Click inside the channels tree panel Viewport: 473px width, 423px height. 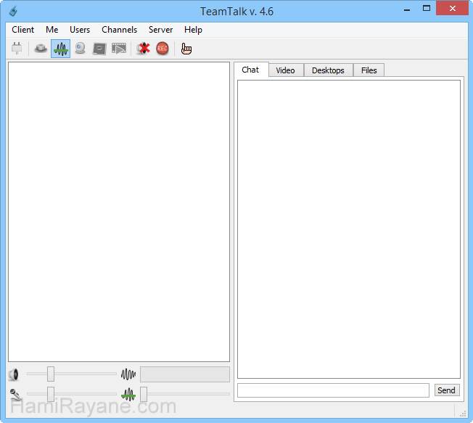click(119, 212)
